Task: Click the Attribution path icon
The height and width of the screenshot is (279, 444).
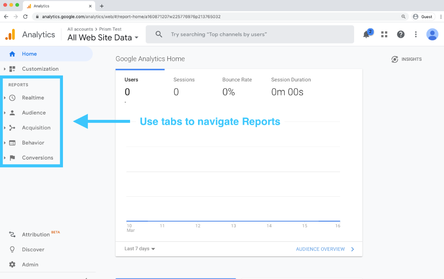Action: (12, 234)
